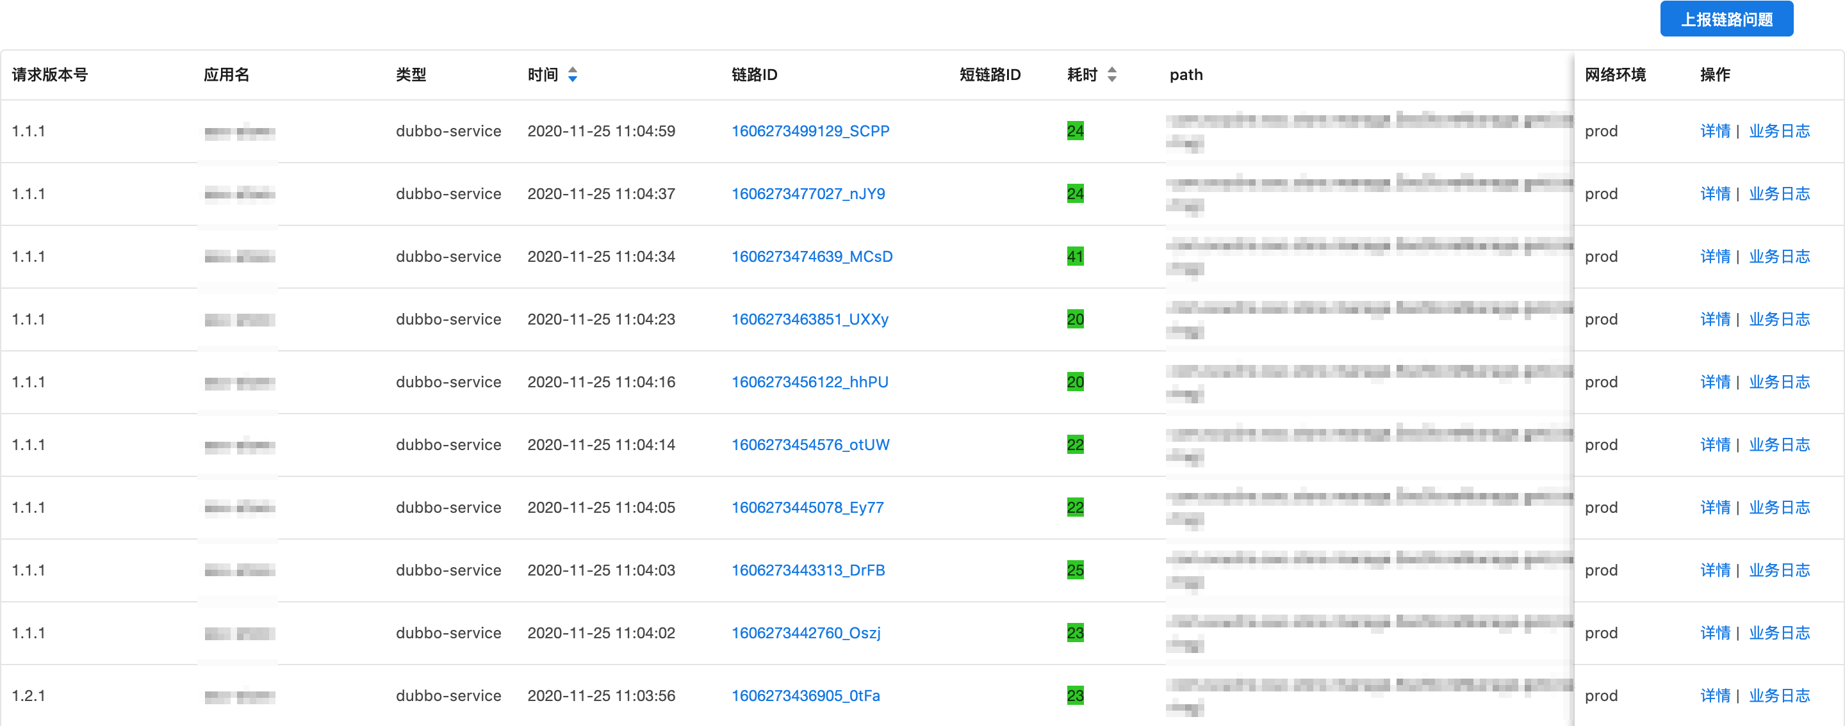
Task: Click 详情 for trace 1606273445078_Ey77 row
Action: [x=1715, y=508]
